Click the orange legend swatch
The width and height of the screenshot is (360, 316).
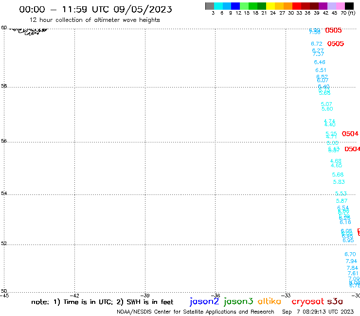coord(288,6)
